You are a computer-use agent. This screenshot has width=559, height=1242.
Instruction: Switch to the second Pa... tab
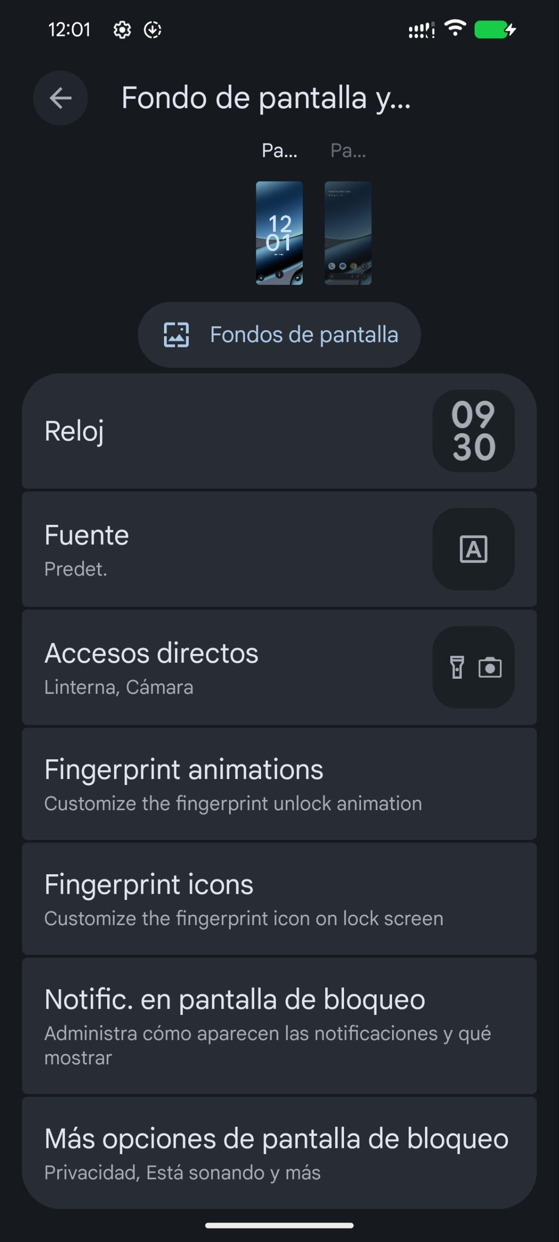point(348,151)
